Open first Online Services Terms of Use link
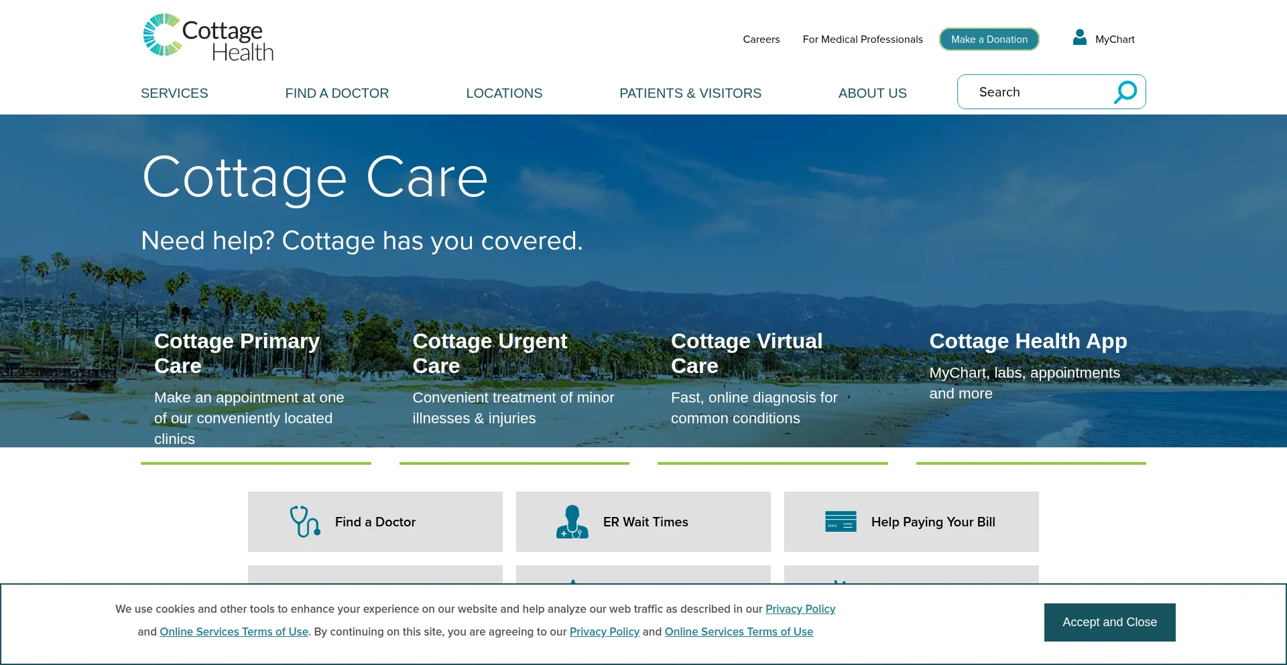 (234, 632)
